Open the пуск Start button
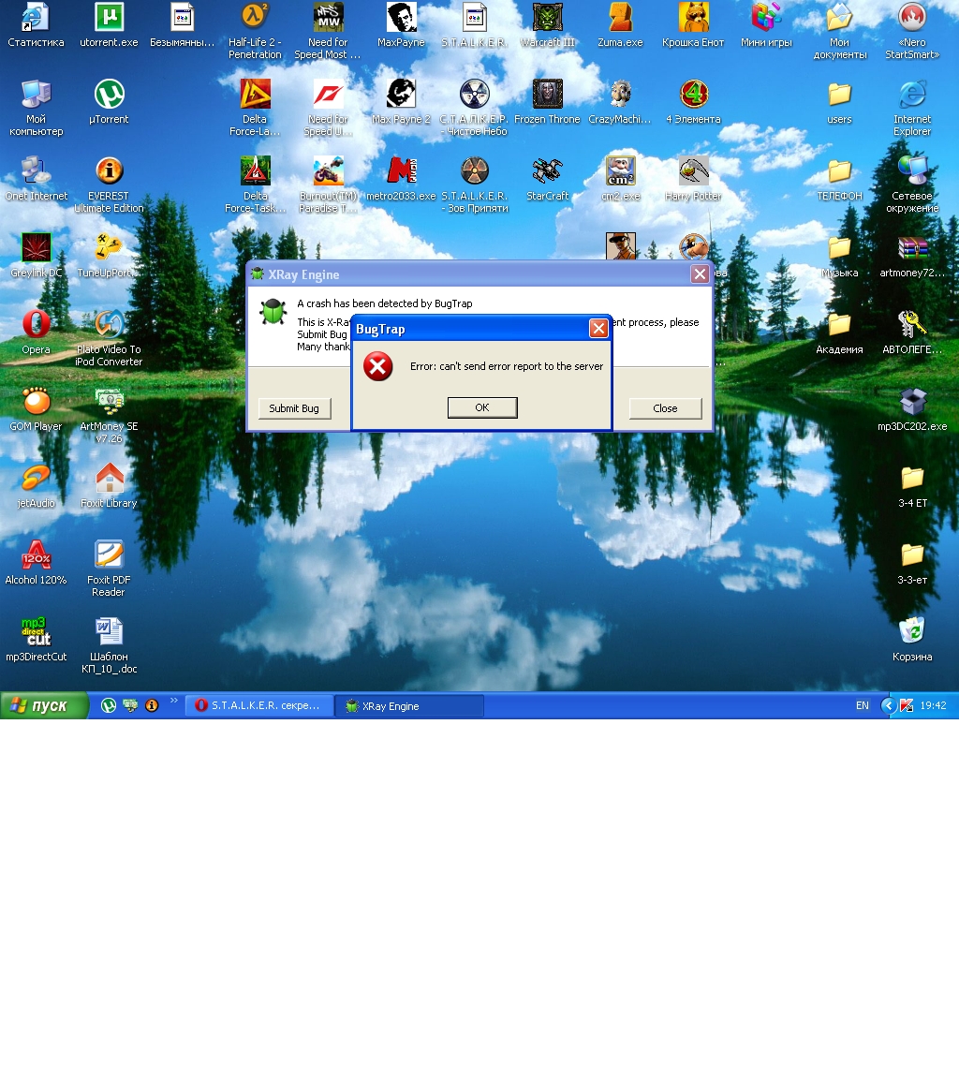Viewport: 959px width, 1079px height. click(x=44, y=705)
